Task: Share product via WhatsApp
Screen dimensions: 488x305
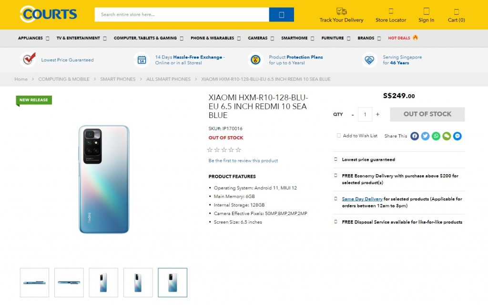Action: pos(436,136)
